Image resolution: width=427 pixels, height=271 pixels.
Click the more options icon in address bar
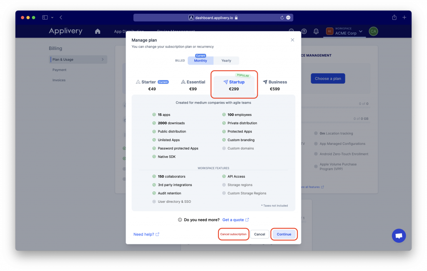(x=289, y=17)
